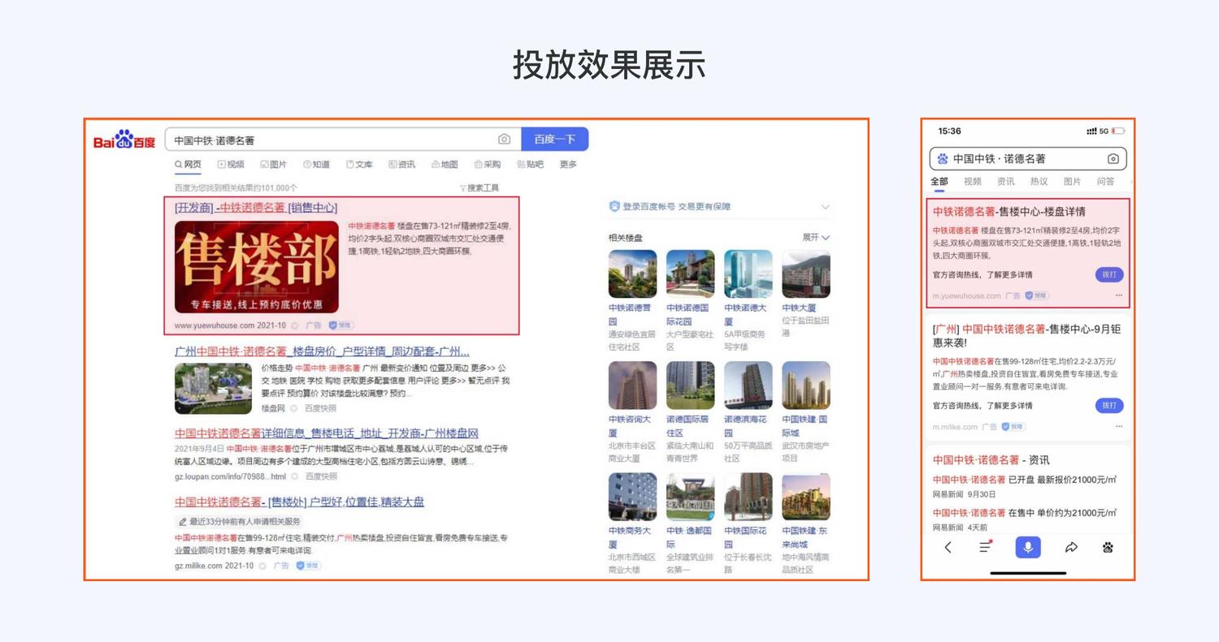Open the 中国铁建·东来尚城 property thumbnail

click(806, 497)
